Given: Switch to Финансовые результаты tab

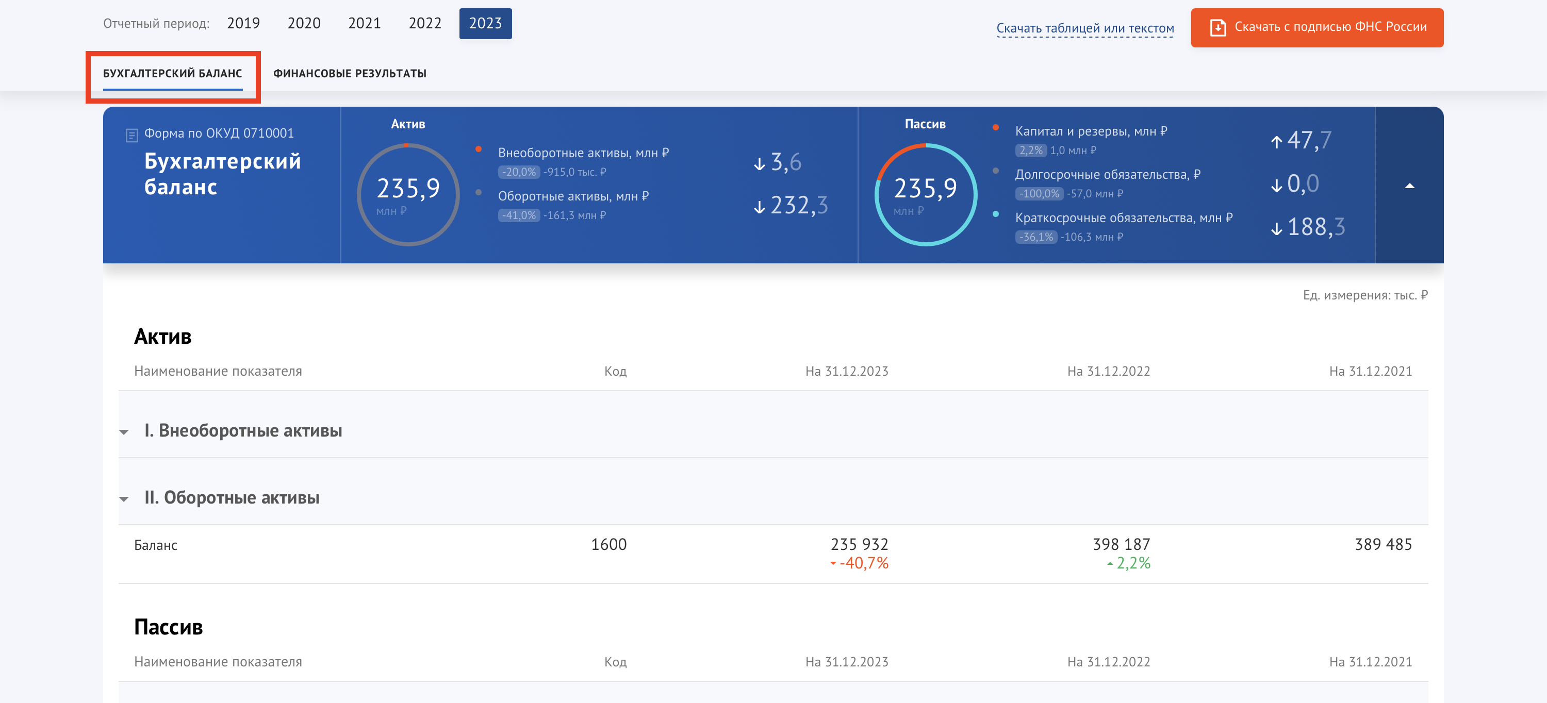Looking at the screenshot, I should (350, 73).
